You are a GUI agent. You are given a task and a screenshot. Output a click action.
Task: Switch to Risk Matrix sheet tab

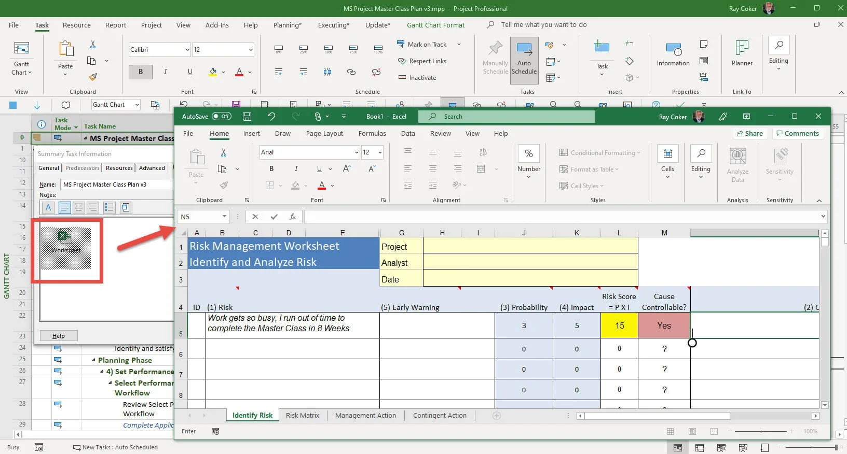303,416
